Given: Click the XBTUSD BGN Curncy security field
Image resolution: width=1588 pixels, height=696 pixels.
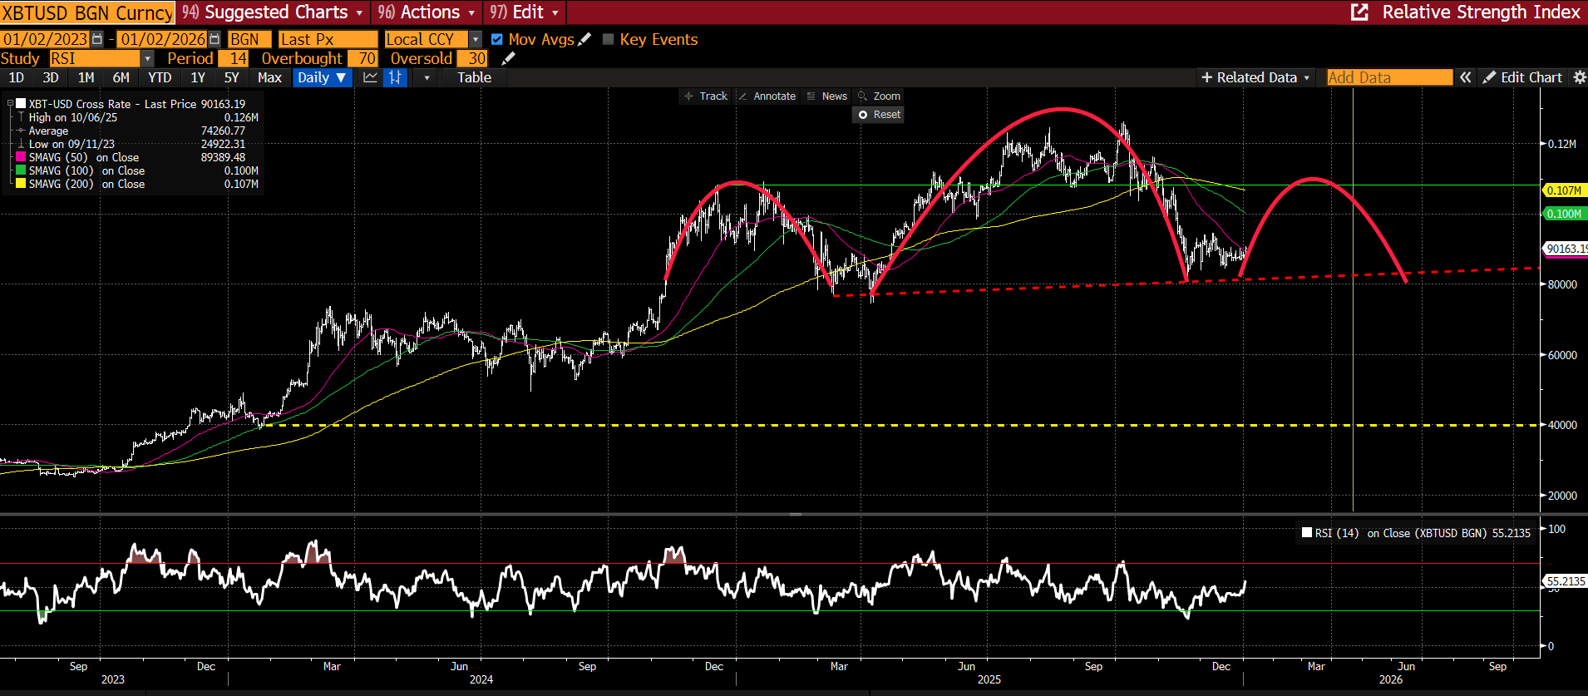Looking at the screenshot, I should (x=87, y=12).
